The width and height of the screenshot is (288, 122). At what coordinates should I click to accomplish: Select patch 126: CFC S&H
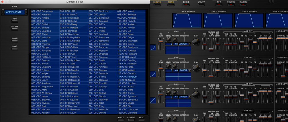pos(131,106)
